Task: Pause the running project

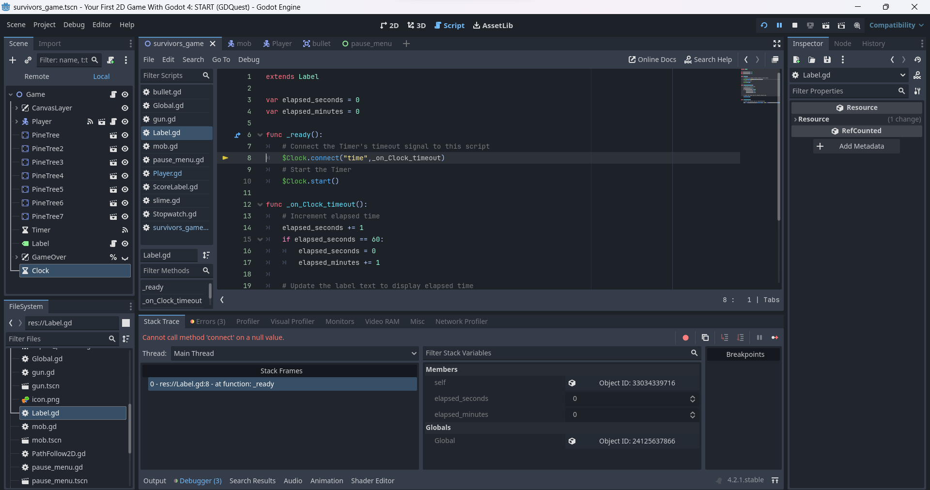Action: 779,25
